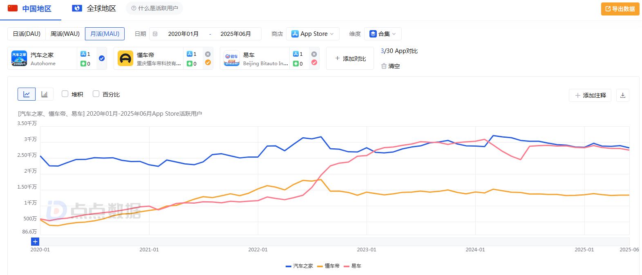Click the 添加对比 button
This screenshot has height=275, width=642.
pyautogui.click(x=350, y=58)
